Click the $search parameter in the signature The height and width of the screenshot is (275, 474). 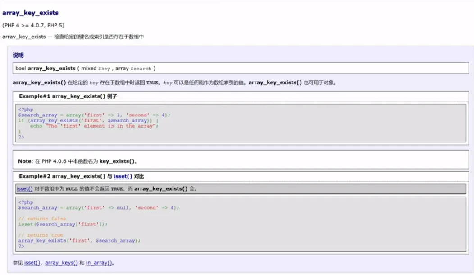coord(141,69)
